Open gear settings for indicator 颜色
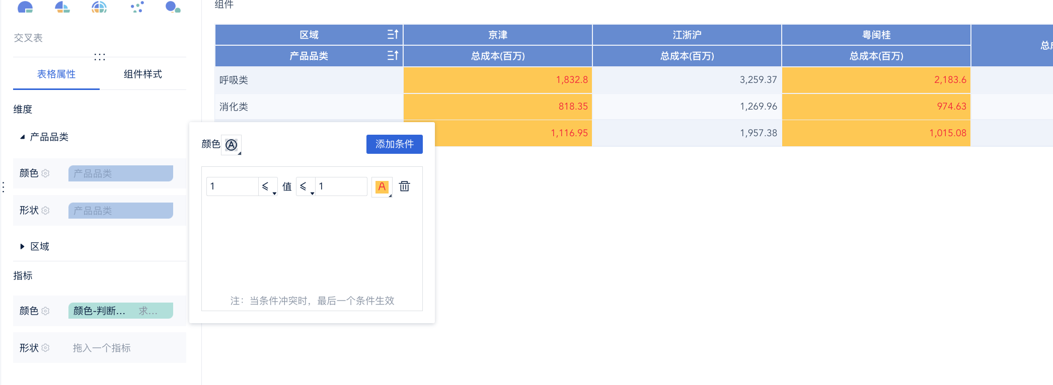 tap(46, 311)
